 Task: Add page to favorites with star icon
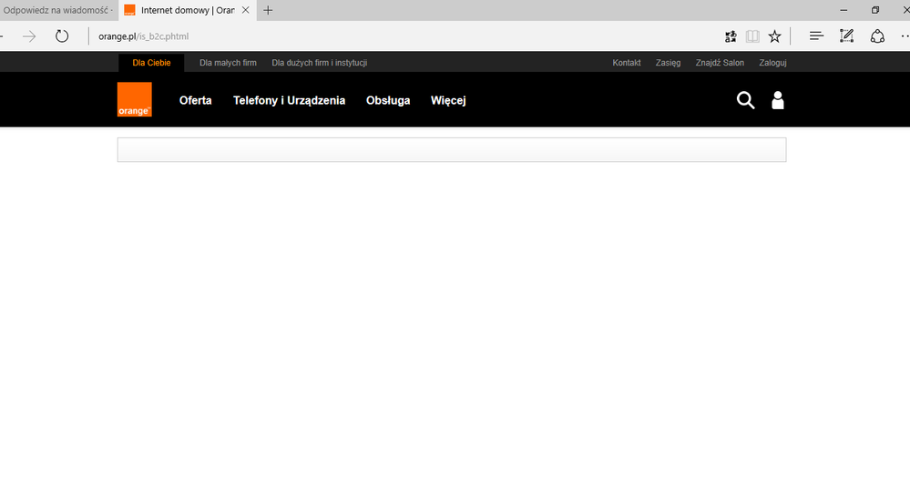[x=774, y=36]
